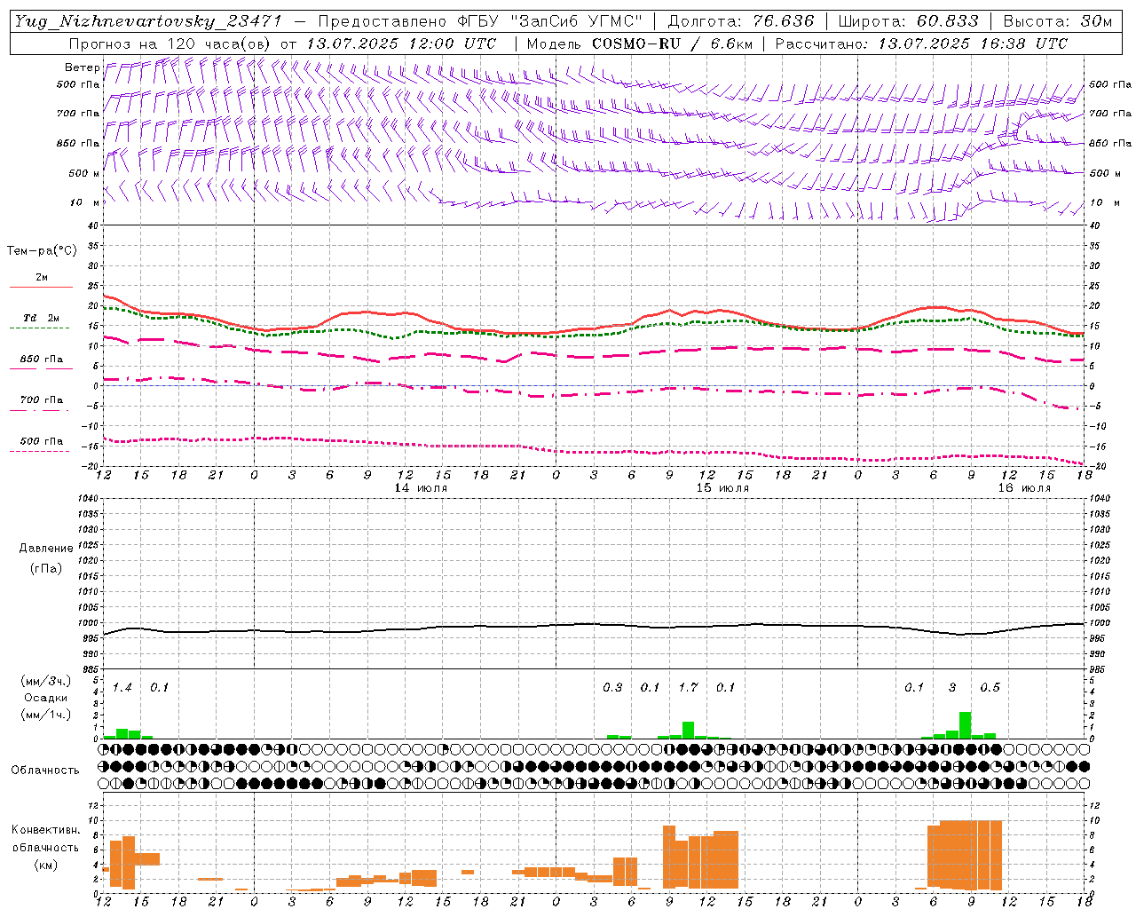Screen dimensions: 1136x909
Task: Click the 'Ветер' wind panel label
Action: [82, 67]
